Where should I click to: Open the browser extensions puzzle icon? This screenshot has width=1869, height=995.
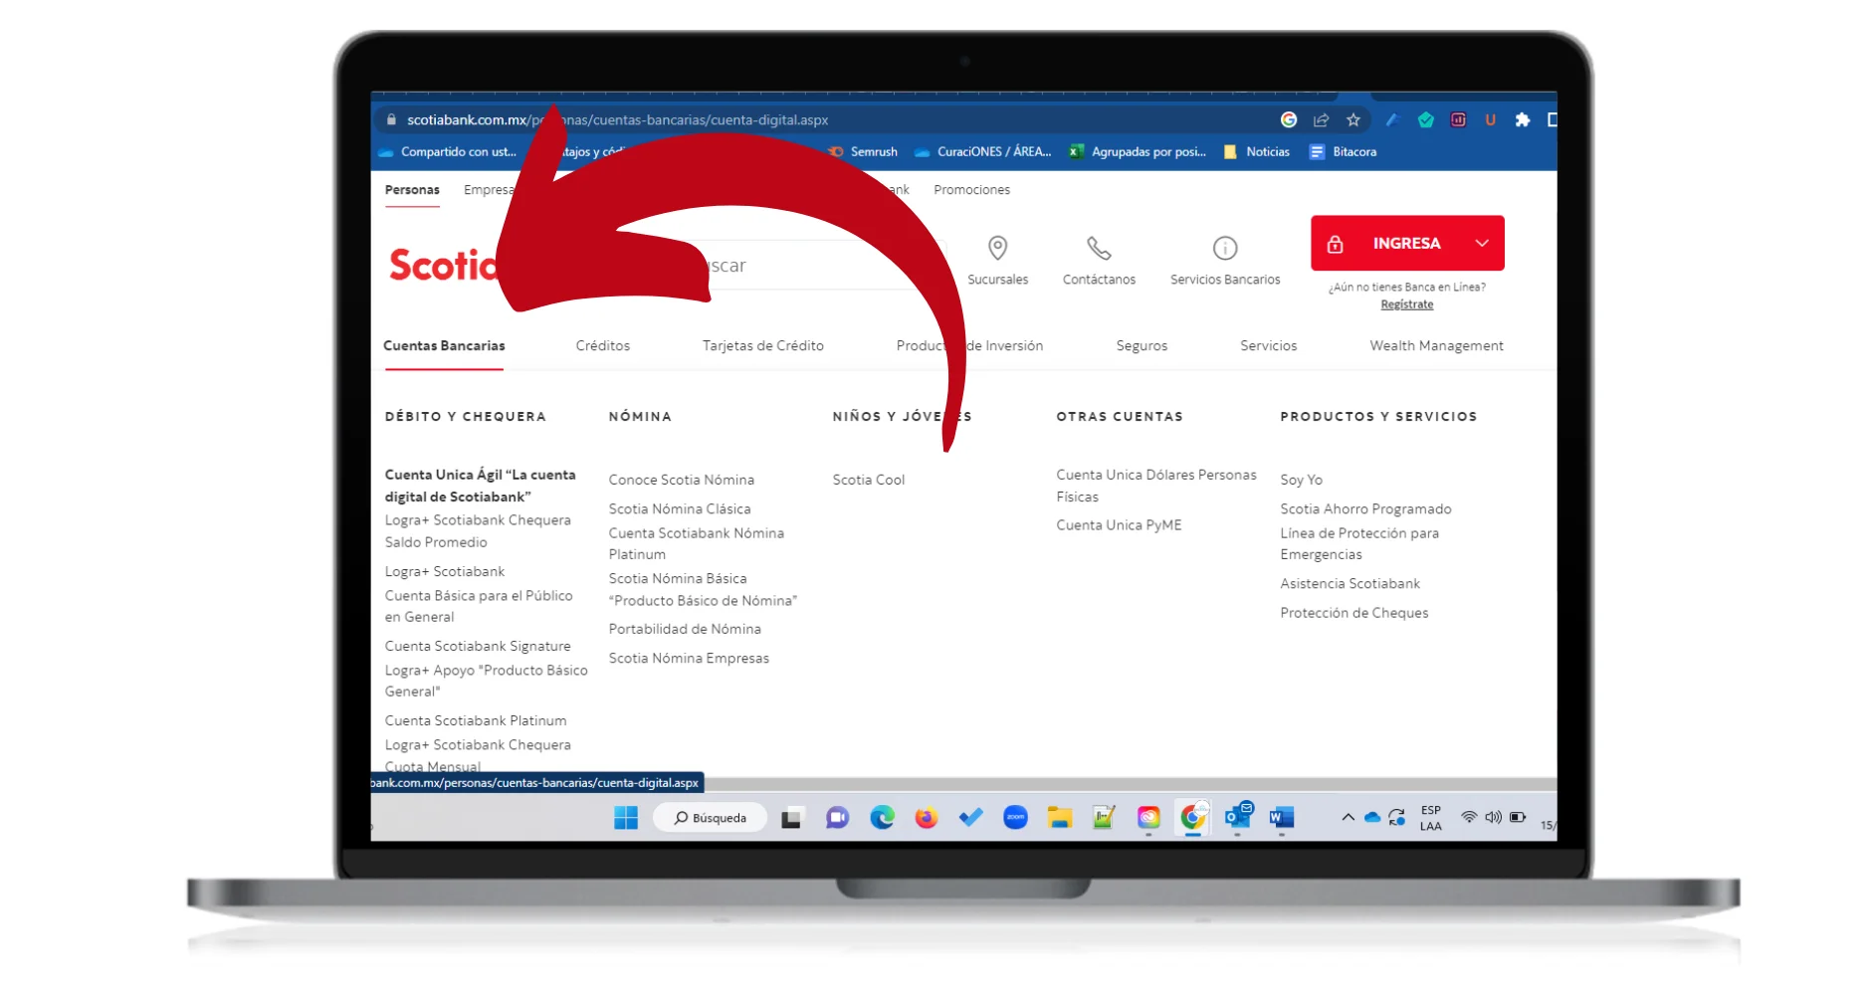tap(1522, 120)
